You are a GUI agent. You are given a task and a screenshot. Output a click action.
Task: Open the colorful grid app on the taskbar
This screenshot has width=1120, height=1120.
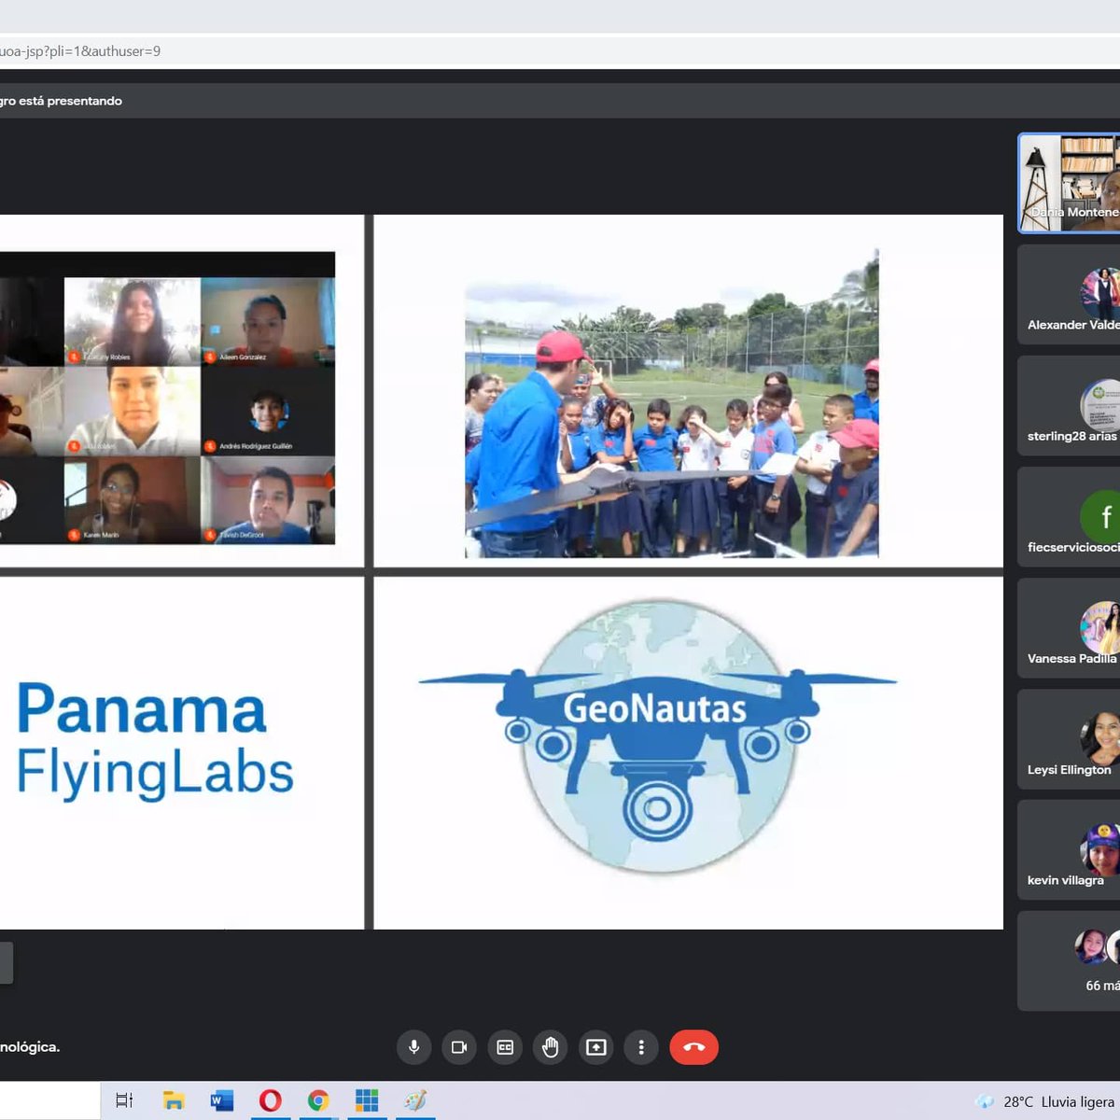pos(367,1101)
